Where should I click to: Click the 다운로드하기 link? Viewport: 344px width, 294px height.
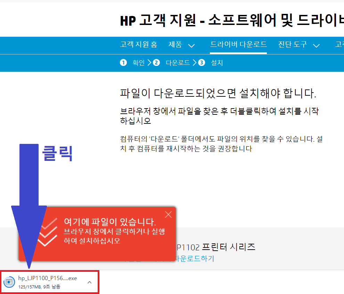(x=194, y=259)
